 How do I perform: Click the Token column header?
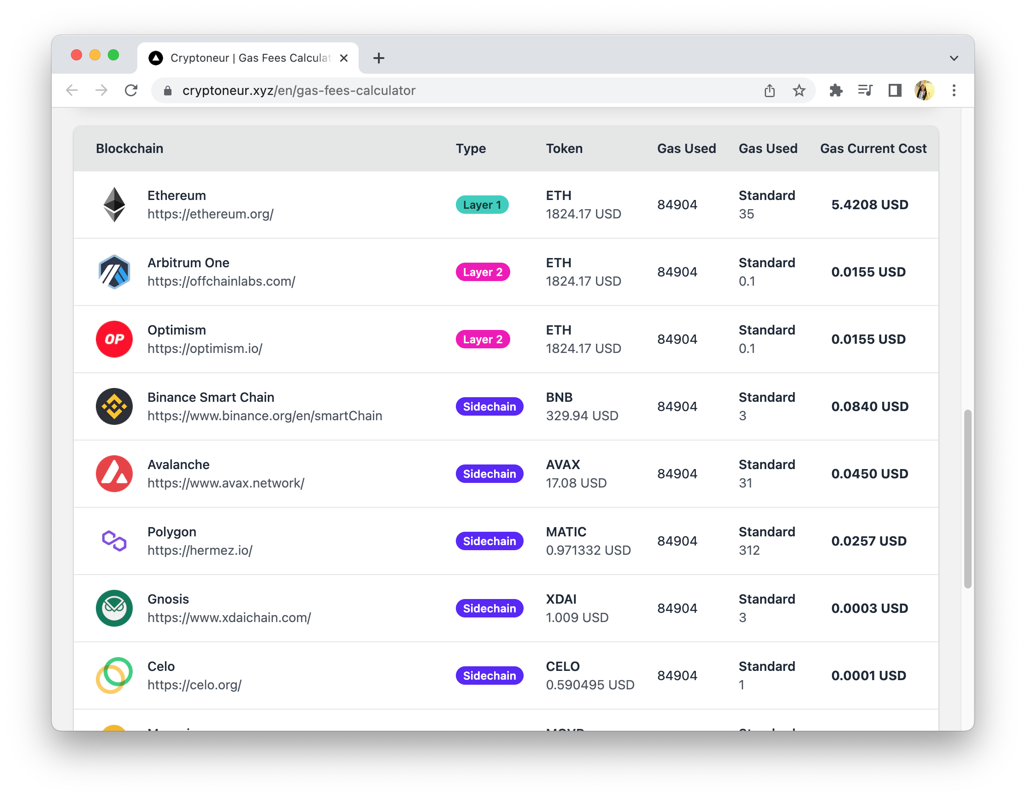[564, 148]
